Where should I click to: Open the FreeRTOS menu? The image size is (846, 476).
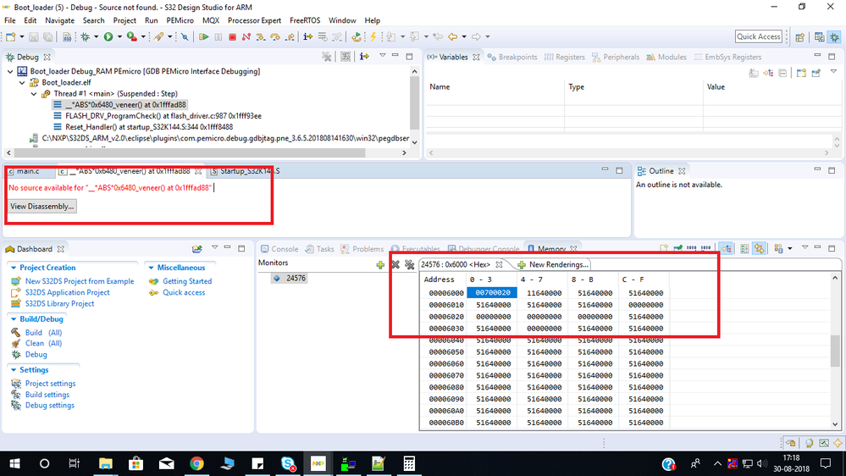[x=305, y=20]
